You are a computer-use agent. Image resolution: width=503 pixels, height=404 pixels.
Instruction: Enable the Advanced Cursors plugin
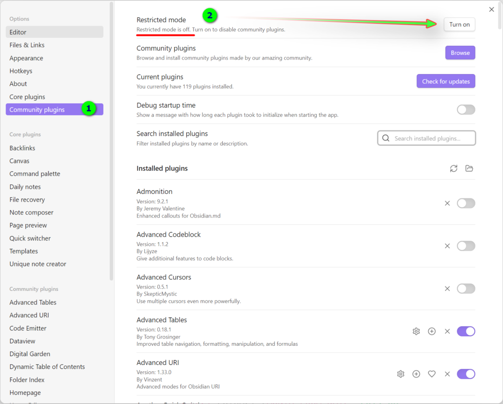pos(466,289)
